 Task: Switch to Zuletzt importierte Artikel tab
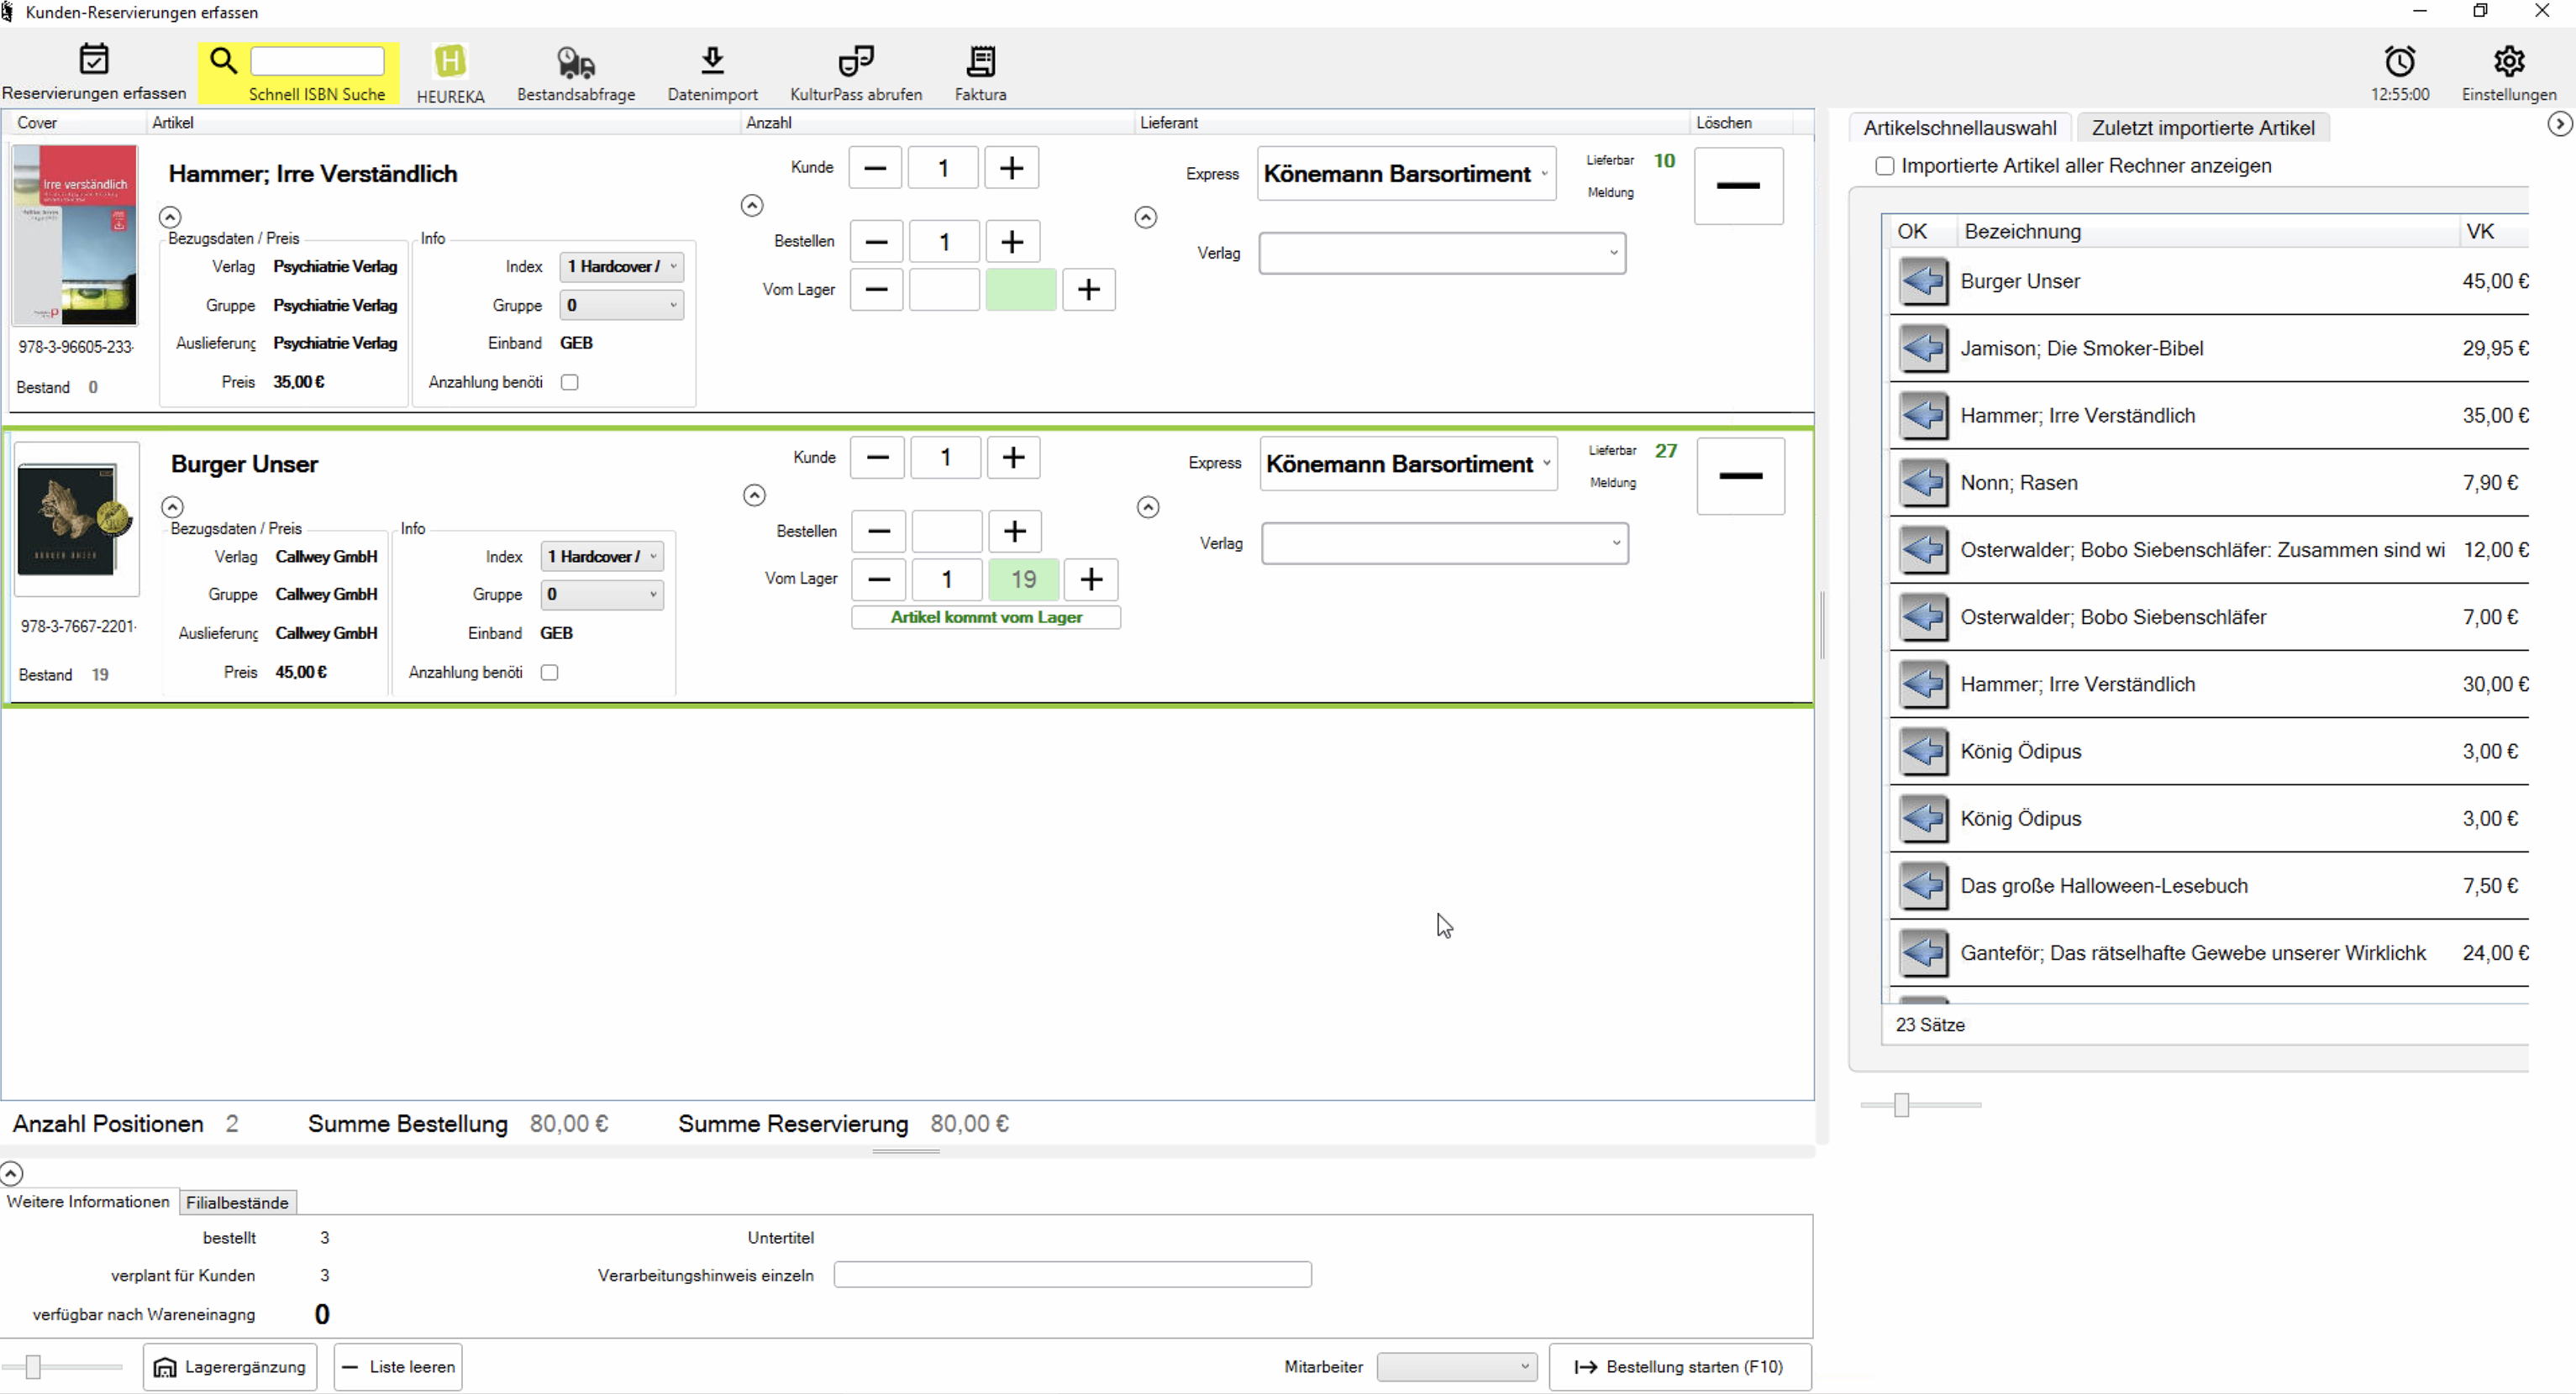point(2203,128)
